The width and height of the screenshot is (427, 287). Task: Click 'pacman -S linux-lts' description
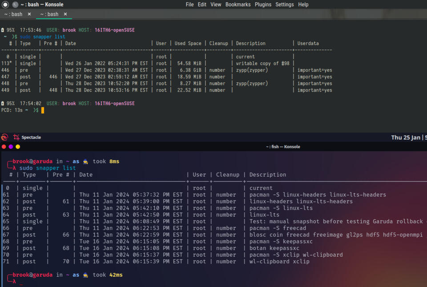pyautogui.click(x=281, y=208)
